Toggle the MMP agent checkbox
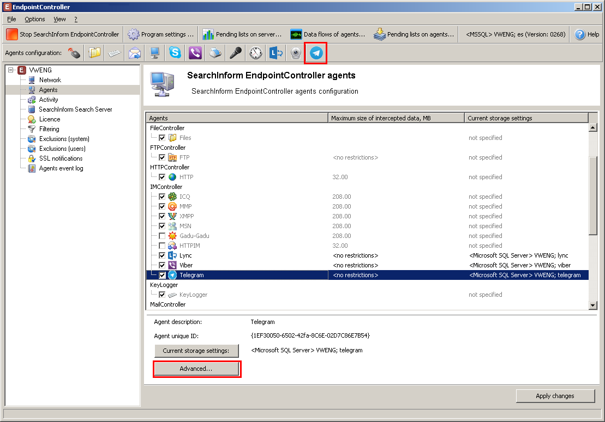The height and width of the screenshot is (422, 605). [x=162, y=206]
